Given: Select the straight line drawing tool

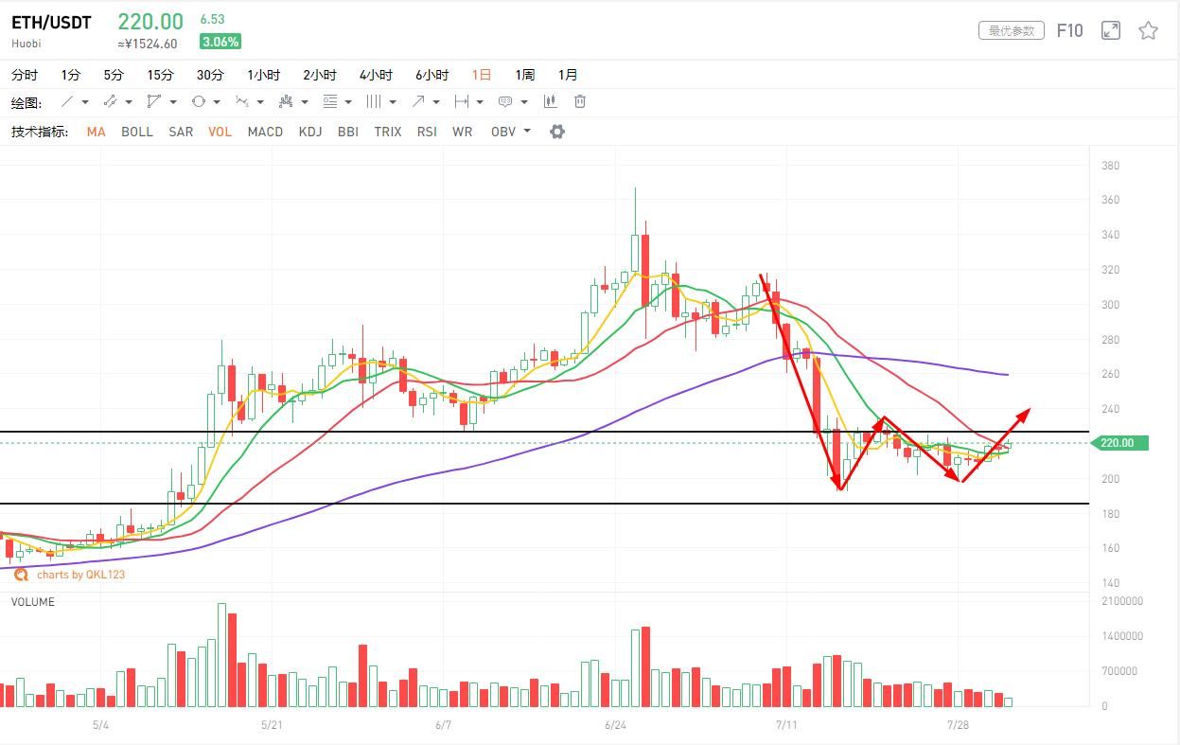Looking at the screenshot, I should click(67, 101).
